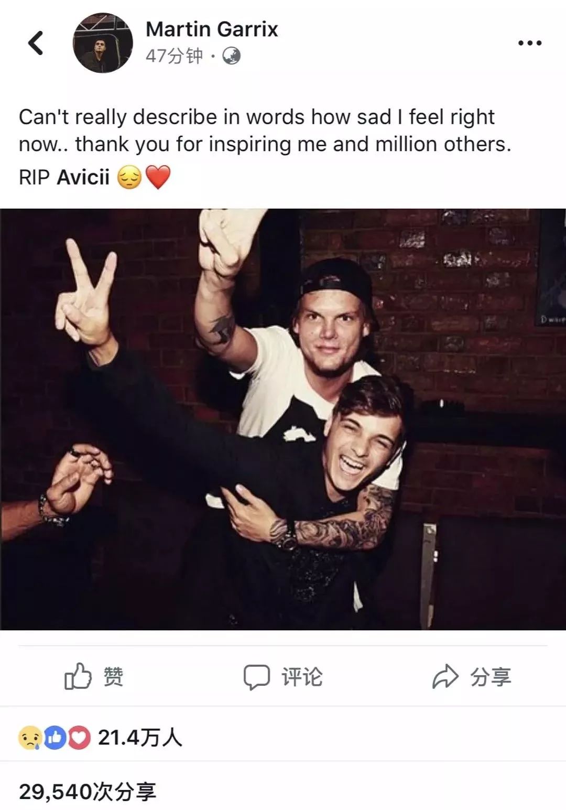Open the three-dot post options menu

pyautogui.click(x=529, y=43)
